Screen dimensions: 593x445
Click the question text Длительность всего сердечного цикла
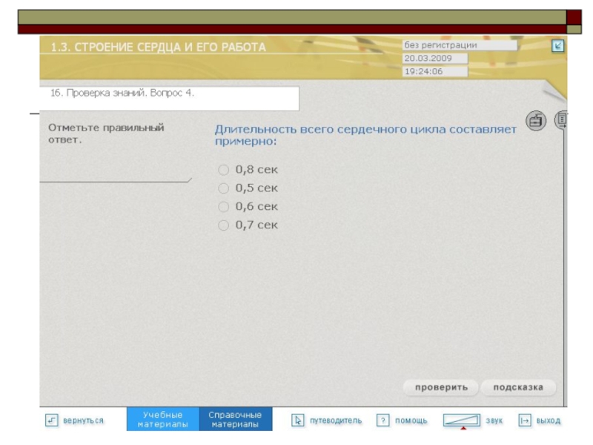(365, 135)
